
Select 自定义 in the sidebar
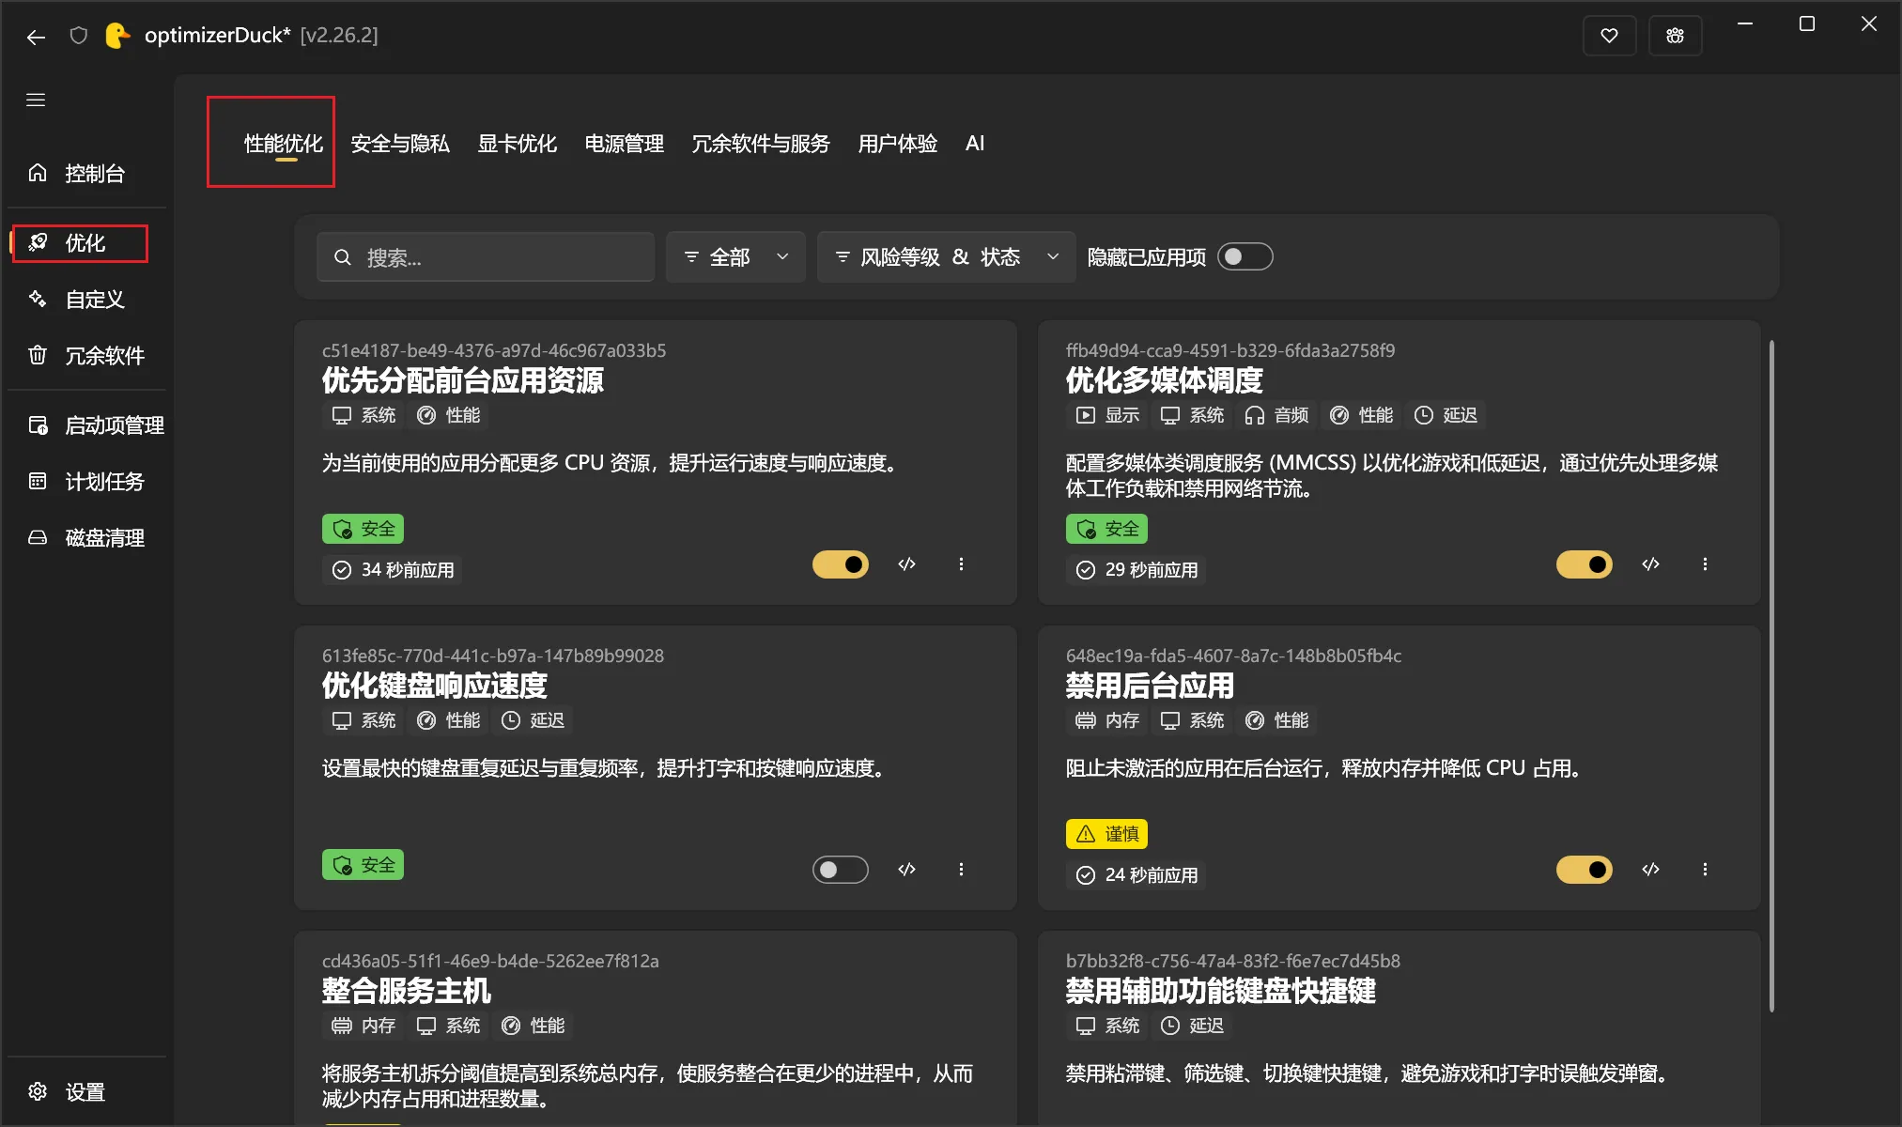[x=87, y=299]
